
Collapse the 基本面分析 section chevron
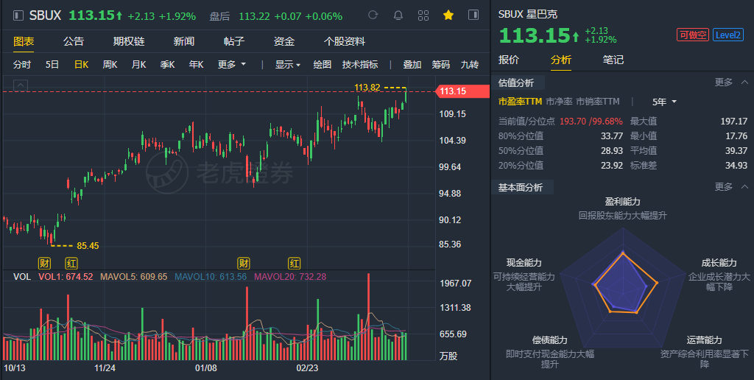tap(744, 186)
